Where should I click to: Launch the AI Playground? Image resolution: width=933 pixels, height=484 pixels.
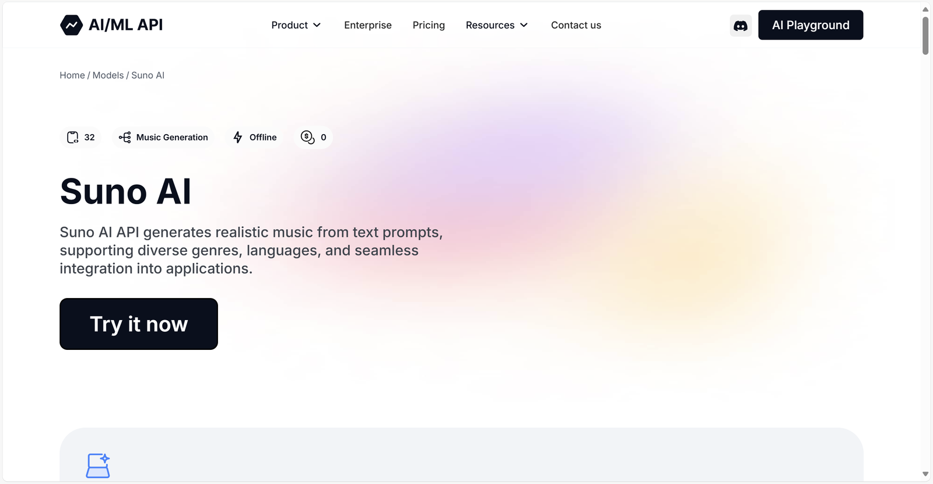[811, 25]
